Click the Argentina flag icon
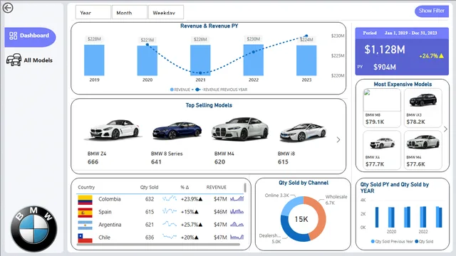The image size is (456, 256). tap(85, 225)
